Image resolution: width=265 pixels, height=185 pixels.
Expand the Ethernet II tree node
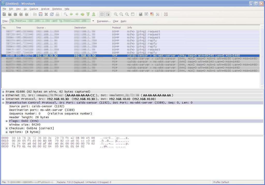click(x=3, y=95)
